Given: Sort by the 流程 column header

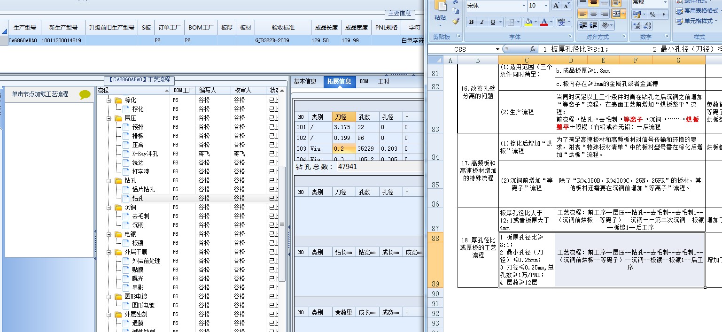Looking at the screenshot, I should pyautogui.click(x=133, y=90).
